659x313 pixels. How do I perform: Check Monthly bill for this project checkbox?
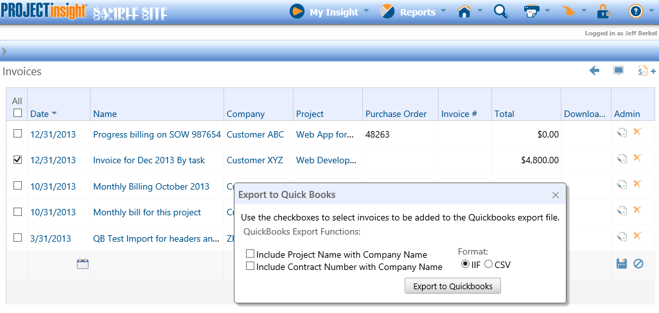17,211
